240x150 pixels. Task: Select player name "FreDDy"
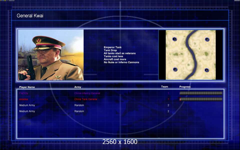[23, 93]
